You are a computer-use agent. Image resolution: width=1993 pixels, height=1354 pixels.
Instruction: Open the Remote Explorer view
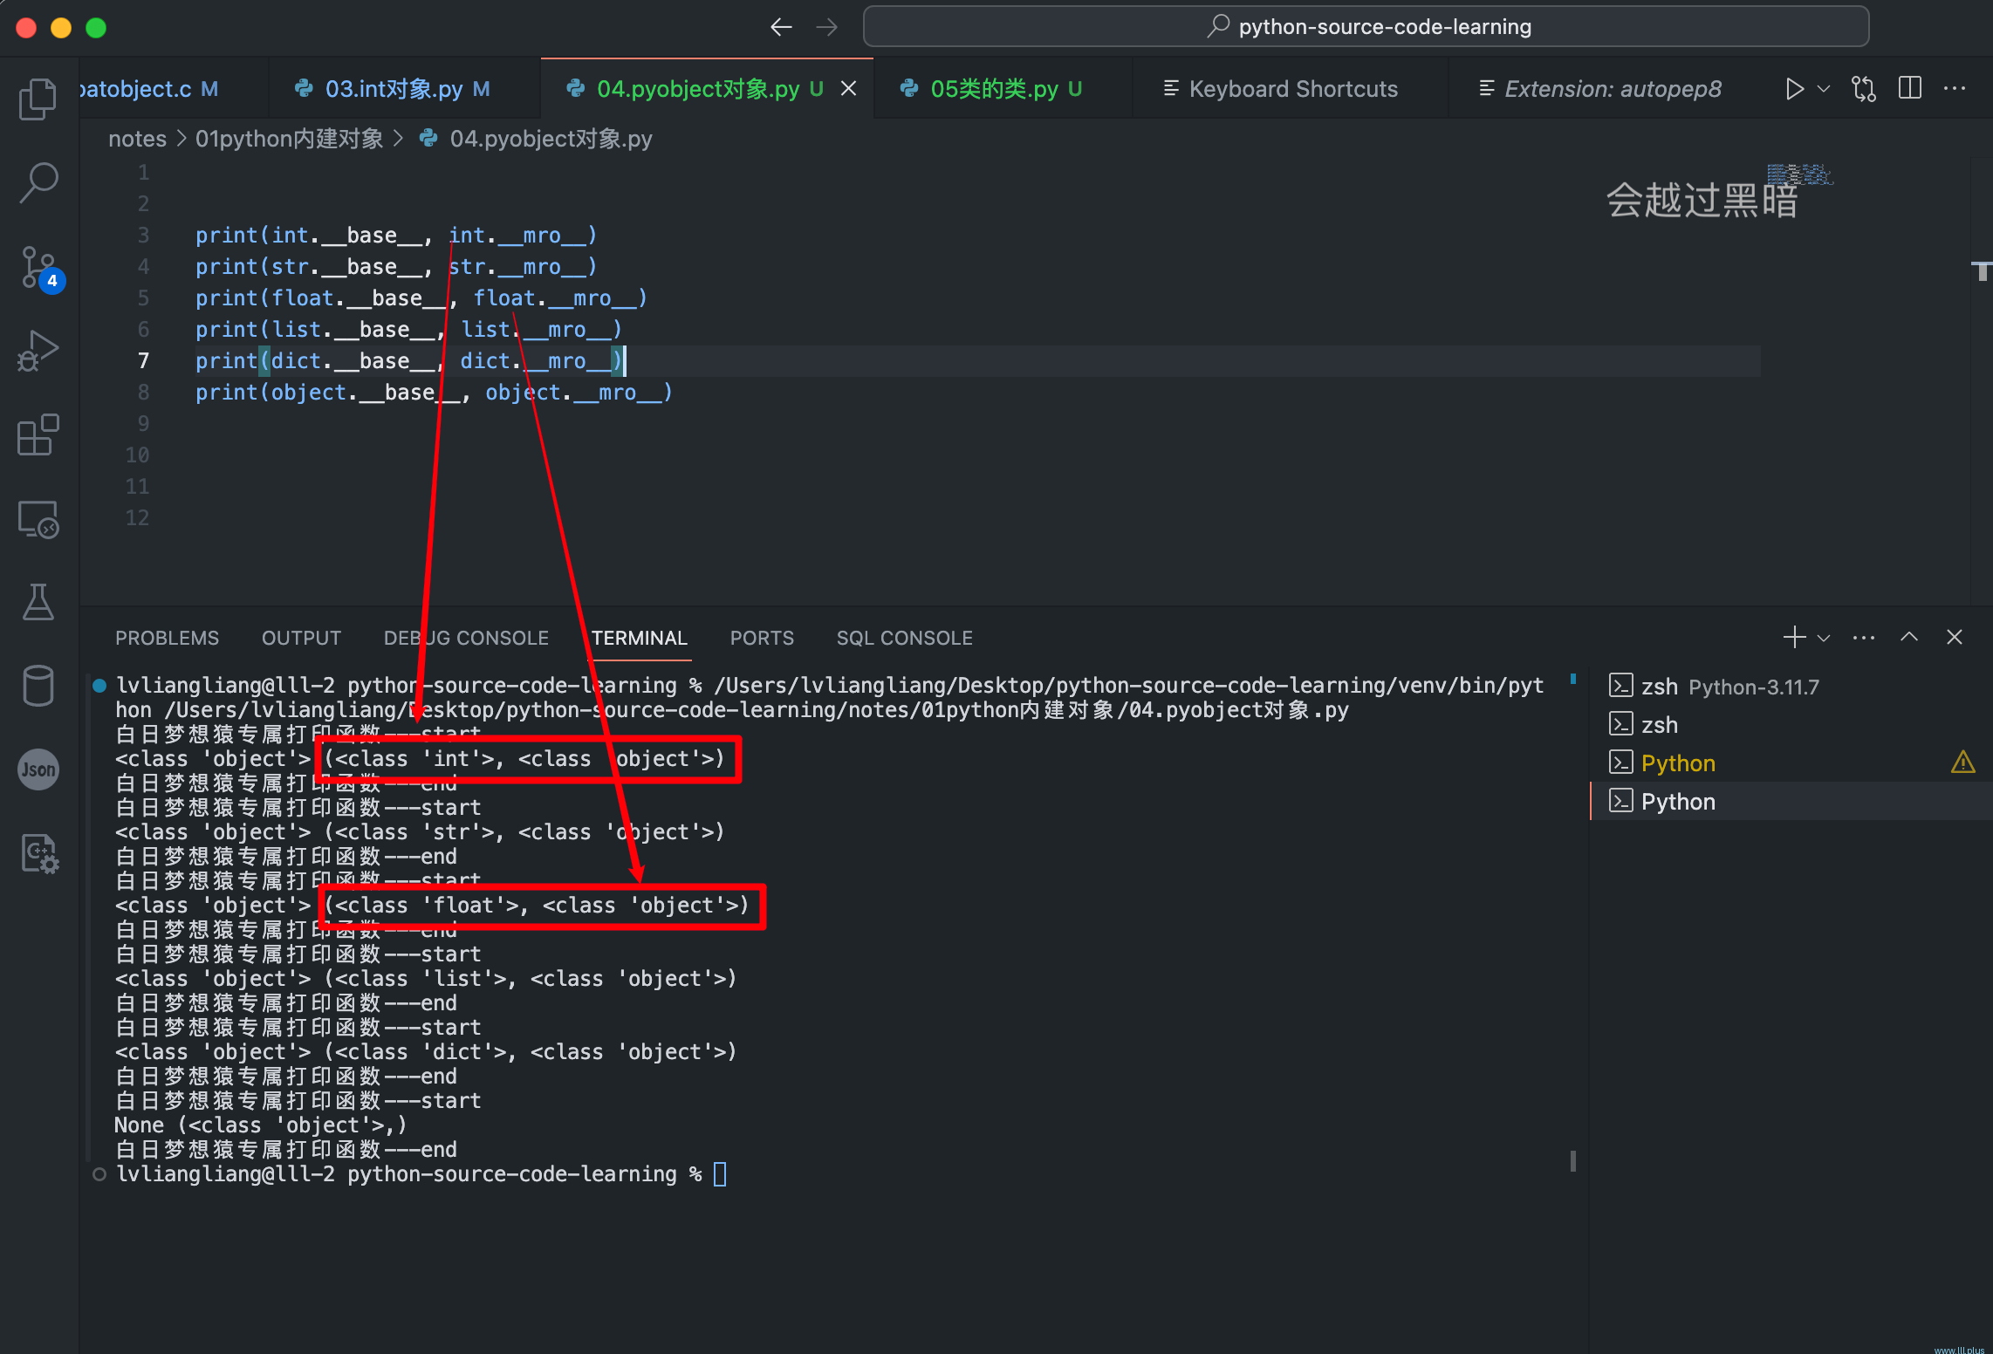(38, 519)
